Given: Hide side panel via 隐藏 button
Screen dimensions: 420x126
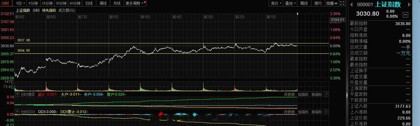Looking at the screenshot, I should point(332,3).
